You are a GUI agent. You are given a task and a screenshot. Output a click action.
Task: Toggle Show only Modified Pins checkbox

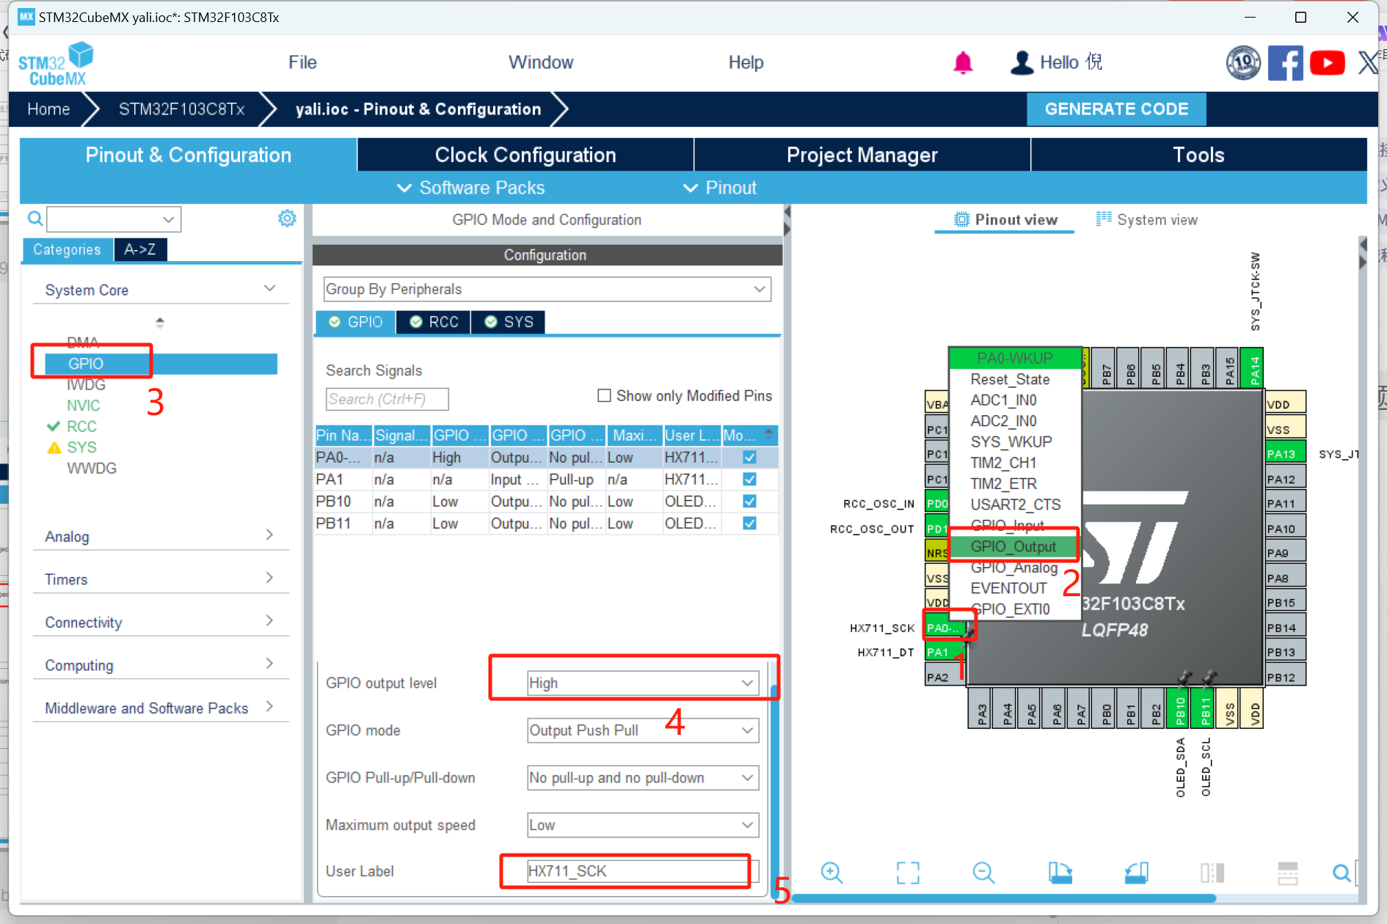pyautogui.click(x=604, y=396)
